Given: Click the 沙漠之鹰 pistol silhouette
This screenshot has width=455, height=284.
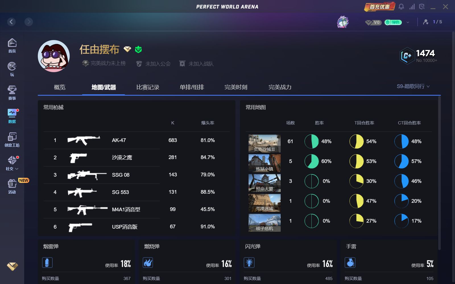Looking at the screenshot, I should [x=78, y=158].
